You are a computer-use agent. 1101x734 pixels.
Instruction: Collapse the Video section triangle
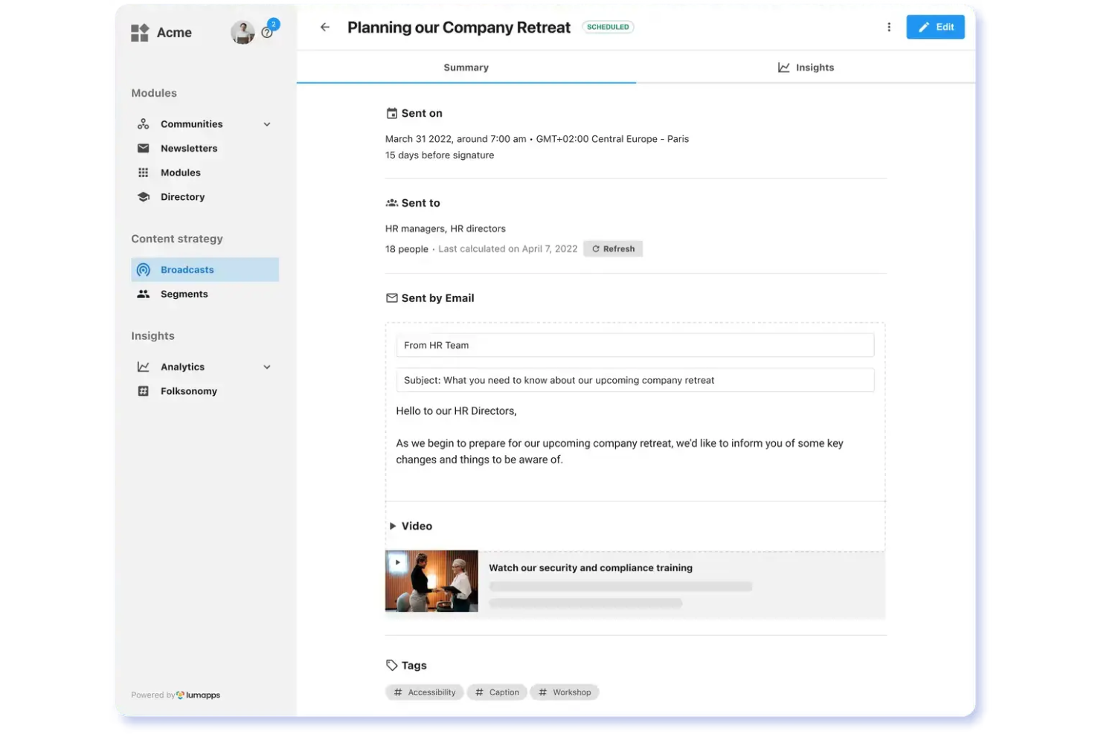[393, 527]
